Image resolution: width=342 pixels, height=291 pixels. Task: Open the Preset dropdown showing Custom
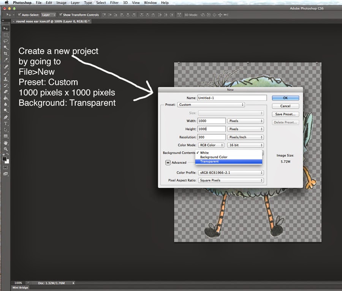coord(211,105)
